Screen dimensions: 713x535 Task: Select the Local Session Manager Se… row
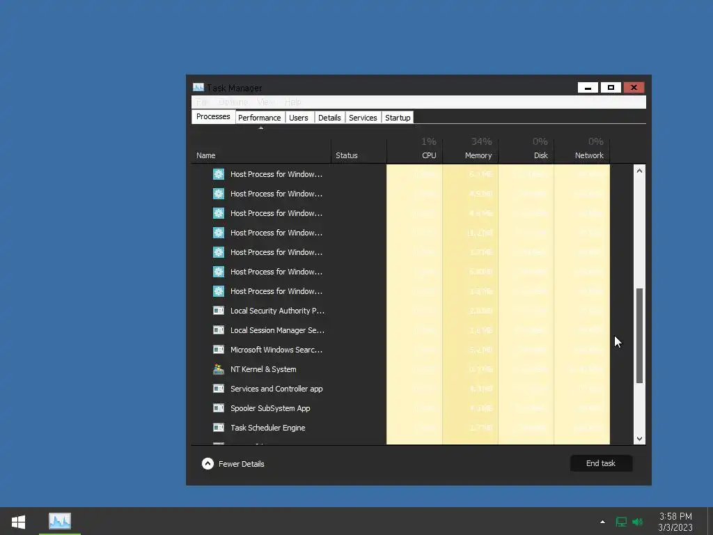[x=400, y=330]
